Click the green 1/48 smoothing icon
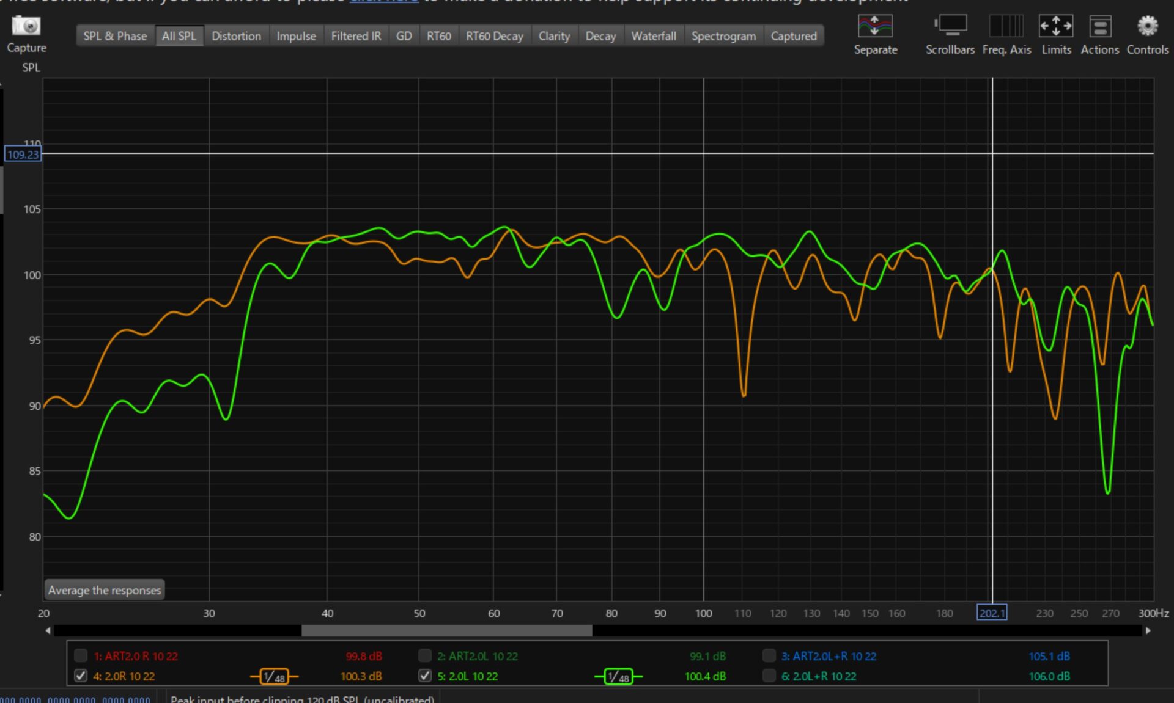The height and width of the screenshot is (703, 1174). click(618, 677)
